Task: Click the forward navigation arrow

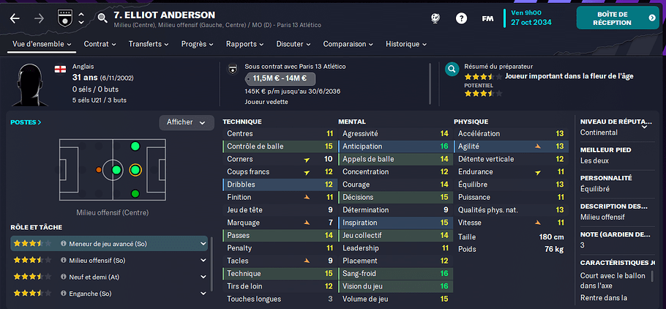Action: (39, 19)
